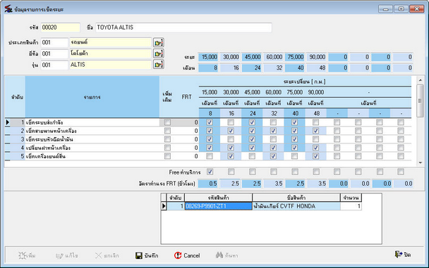Open lookup for ประเภทสินค้า field (รถยนต์)
This screenshot has width=429, height=268.
pyautogui.click(x=159, y=42)
